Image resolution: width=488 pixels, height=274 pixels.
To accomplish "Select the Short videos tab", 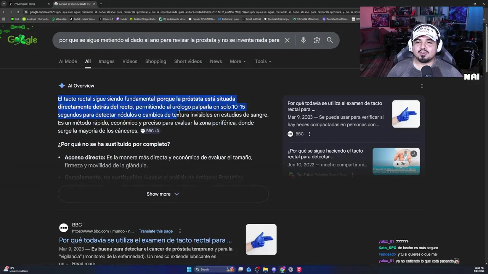I will [188, 61].
